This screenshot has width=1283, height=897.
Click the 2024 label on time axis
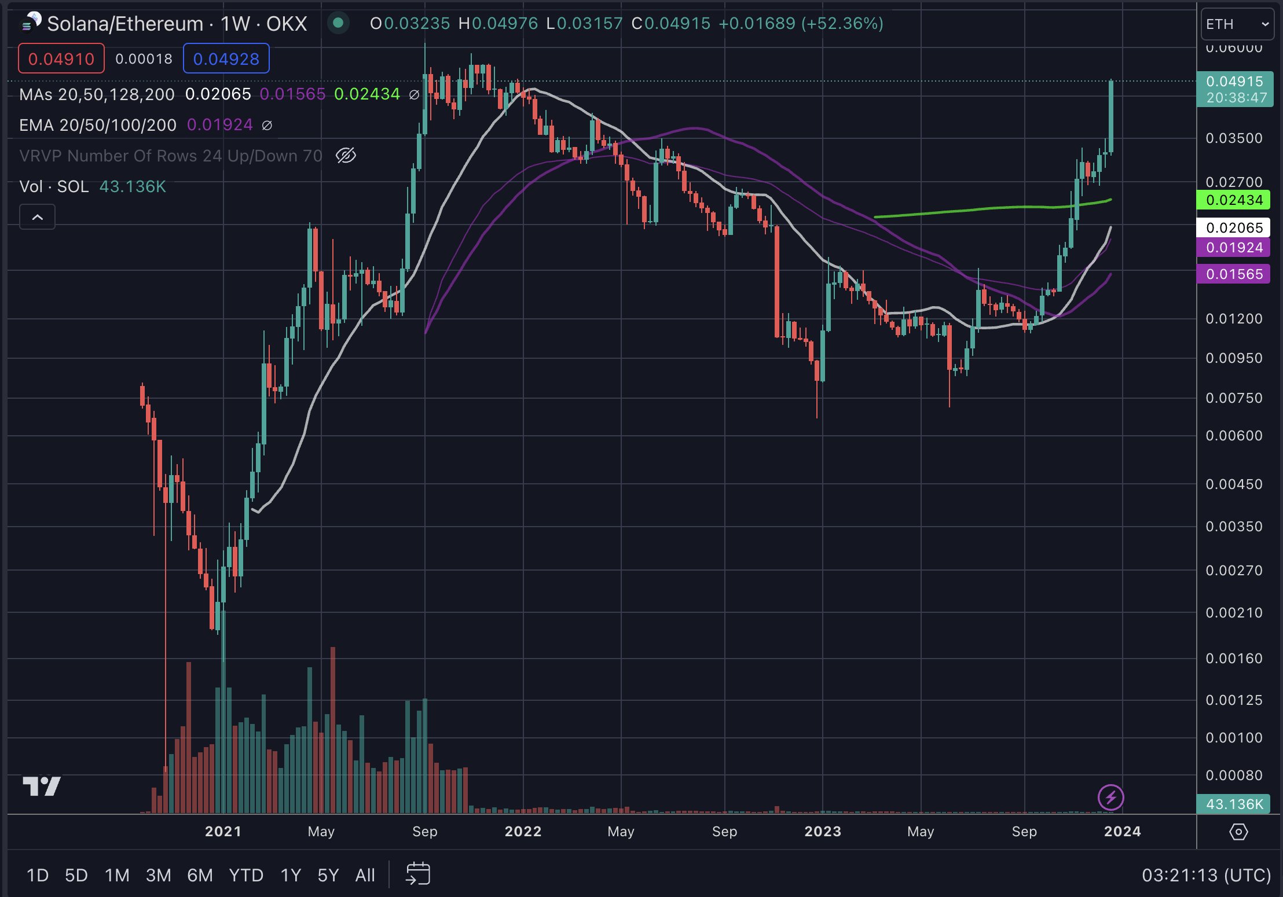point(1122,832)
